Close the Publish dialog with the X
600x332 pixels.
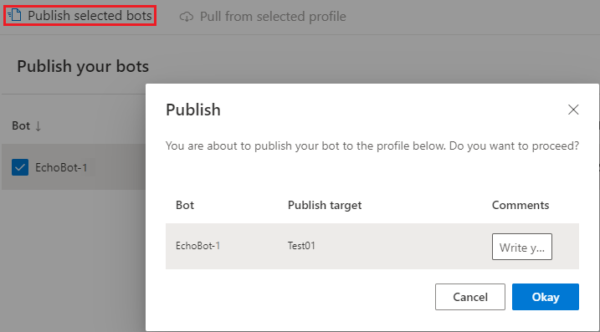(x=573, y=110)
